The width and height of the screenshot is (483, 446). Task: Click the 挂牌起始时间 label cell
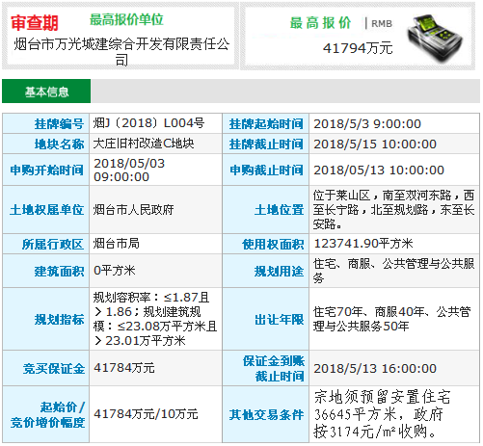(x=265, y=123)
